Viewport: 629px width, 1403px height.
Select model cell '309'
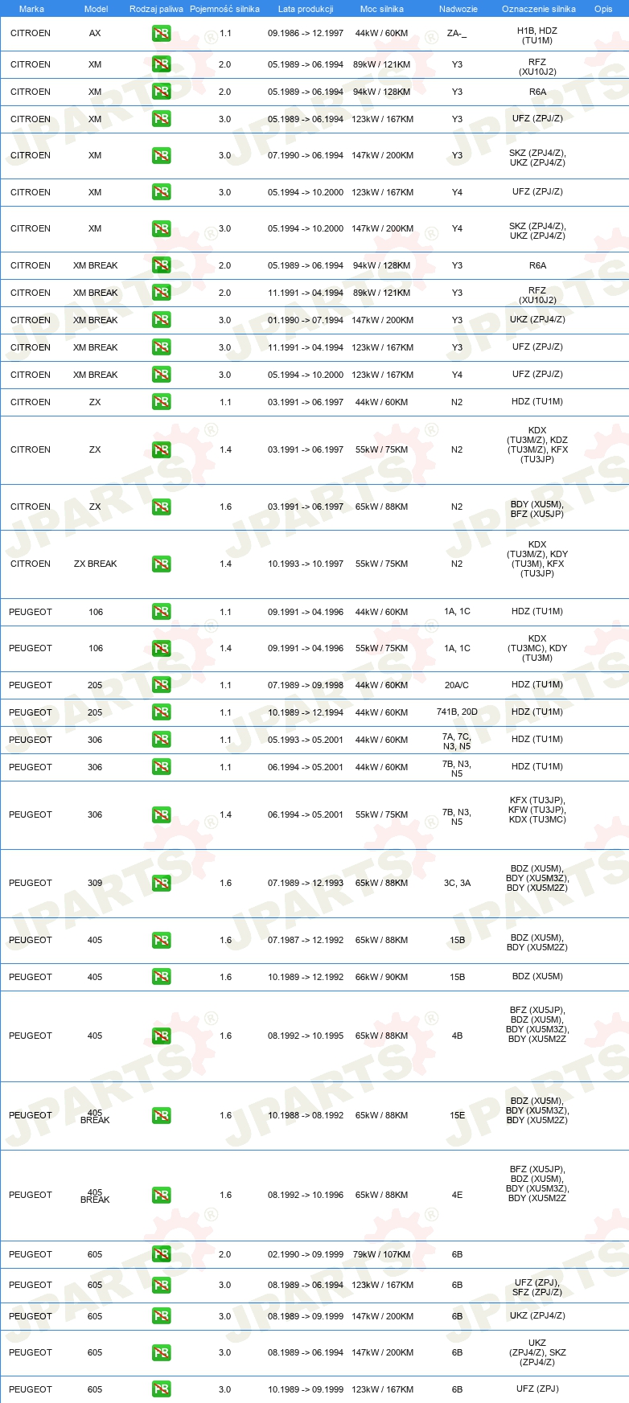coord(95,883)
